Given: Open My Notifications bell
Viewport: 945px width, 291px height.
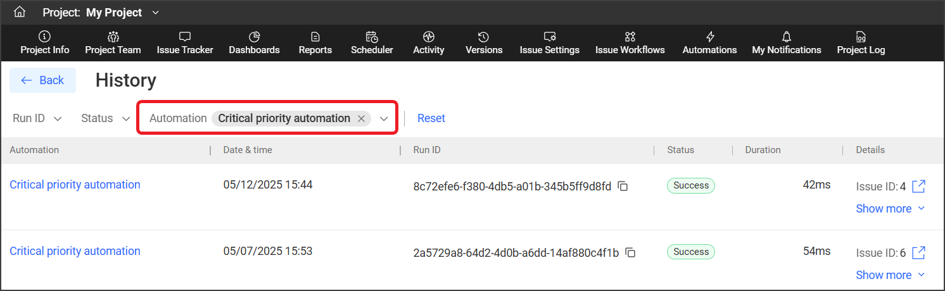Looking at the screenshot, I should tap(786, 43).
